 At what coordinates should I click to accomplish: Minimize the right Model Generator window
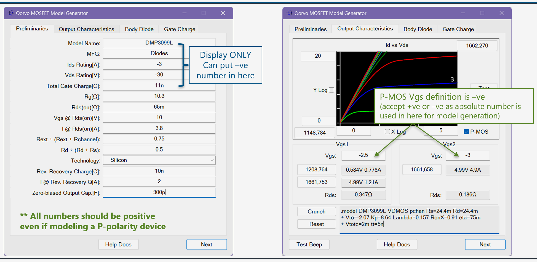click(x=463, y=13)
